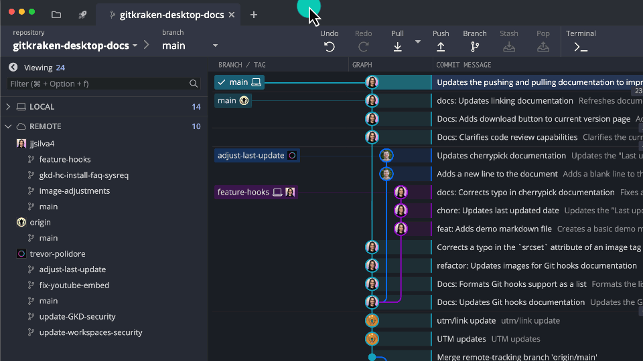The width and height of the screenshot is (643, 361).
Task: Select commit 'Merge remote-tracking branch origin/main'
Action: pyautogui.click(x=516, y=357)
